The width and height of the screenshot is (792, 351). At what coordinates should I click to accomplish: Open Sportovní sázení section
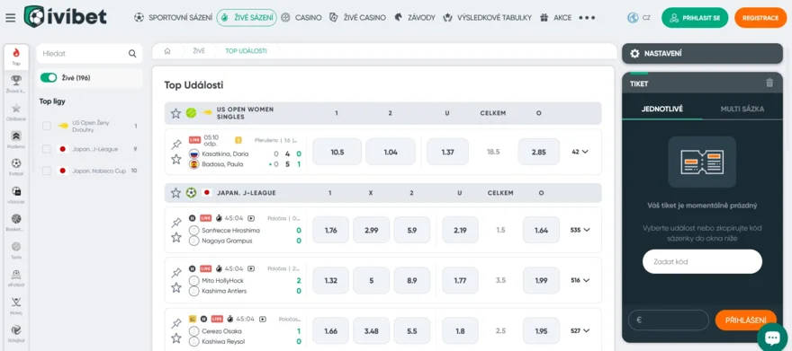pyautogui.click(x=173, y=18)
